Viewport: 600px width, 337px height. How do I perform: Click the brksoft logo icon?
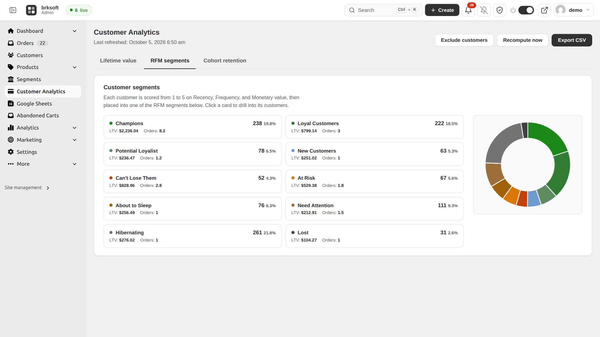[x=31, y=10]
